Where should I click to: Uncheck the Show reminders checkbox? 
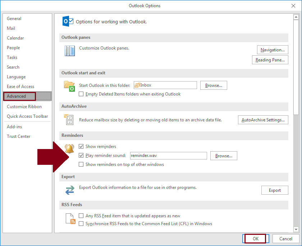point(81,147)
